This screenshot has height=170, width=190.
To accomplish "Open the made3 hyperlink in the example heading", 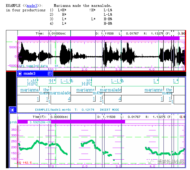I will pyautogui.click(x=32, y=6).
